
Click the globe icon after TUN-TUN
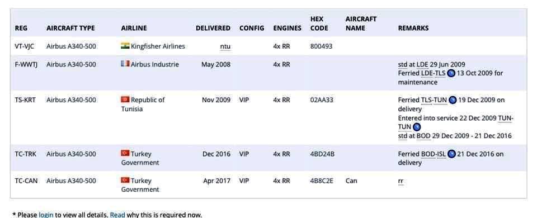click(x=417, y=127)
